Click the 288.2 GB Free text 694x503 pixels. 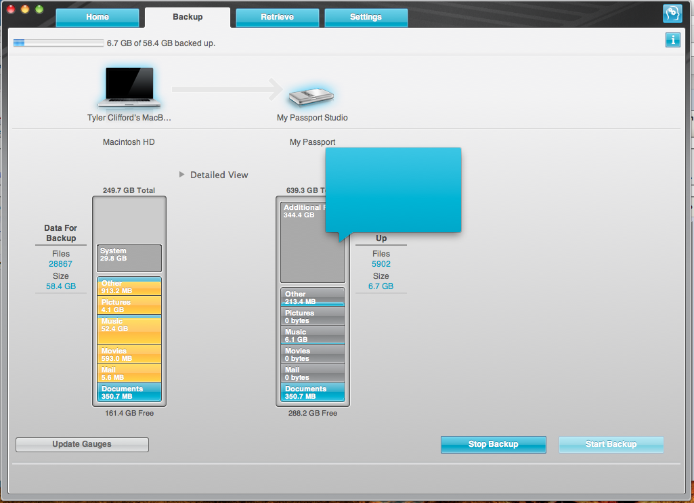(x=313, y=413)
